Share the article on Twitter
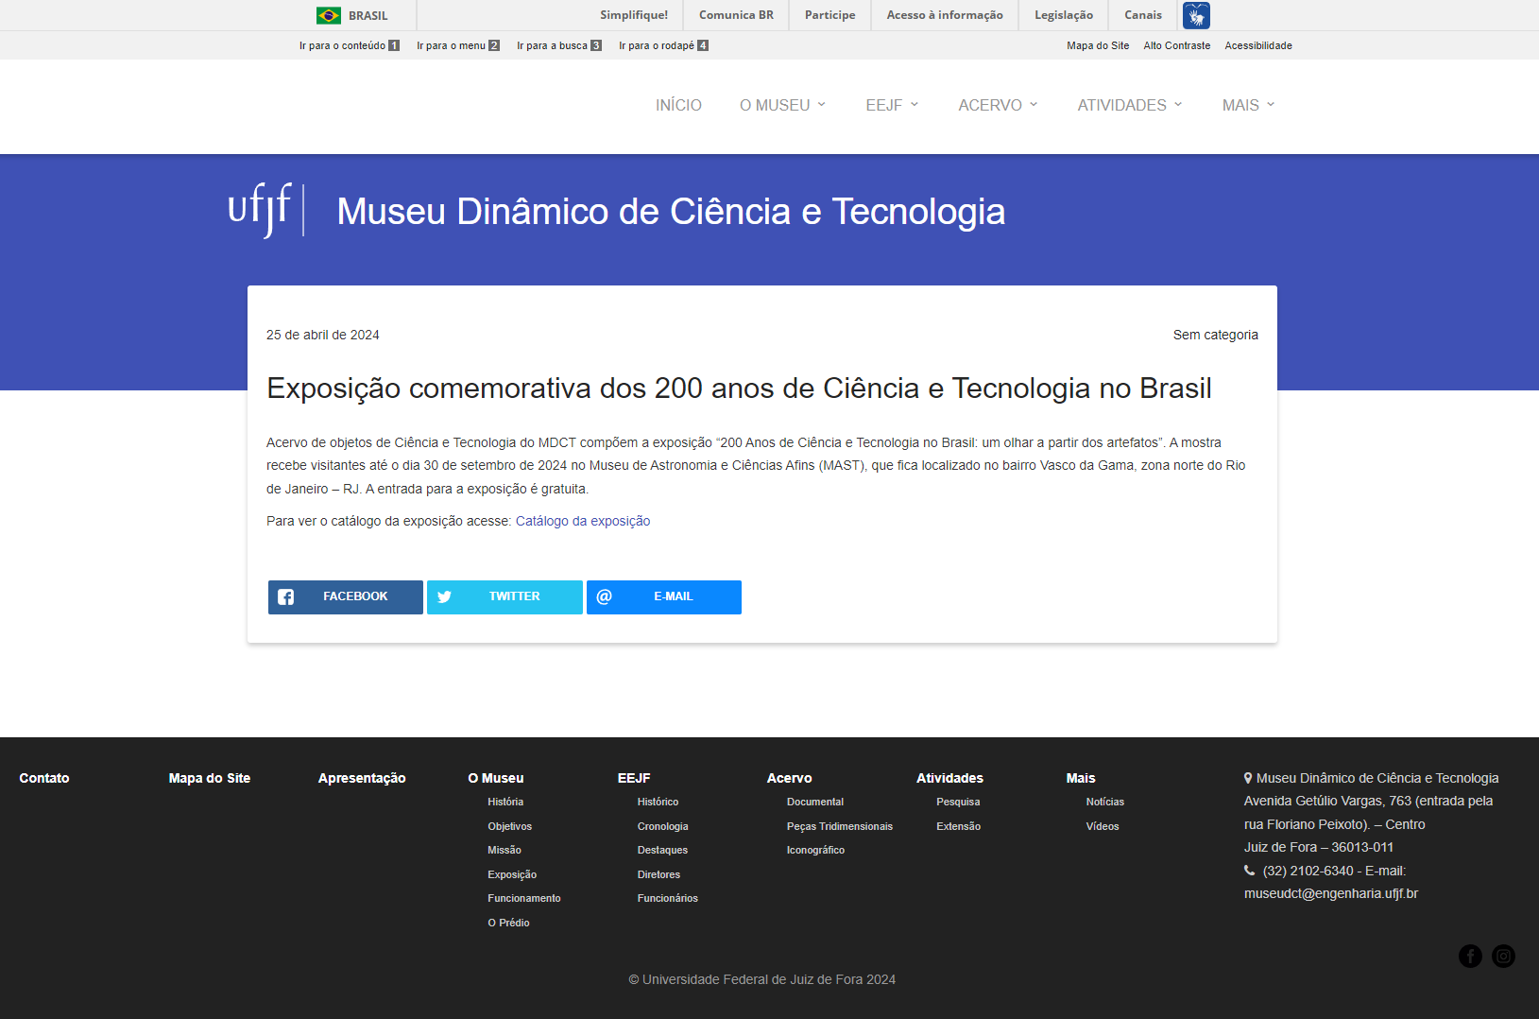Image resolution: width=1539 pixels, height=1019 pixels. click(504, 597)
